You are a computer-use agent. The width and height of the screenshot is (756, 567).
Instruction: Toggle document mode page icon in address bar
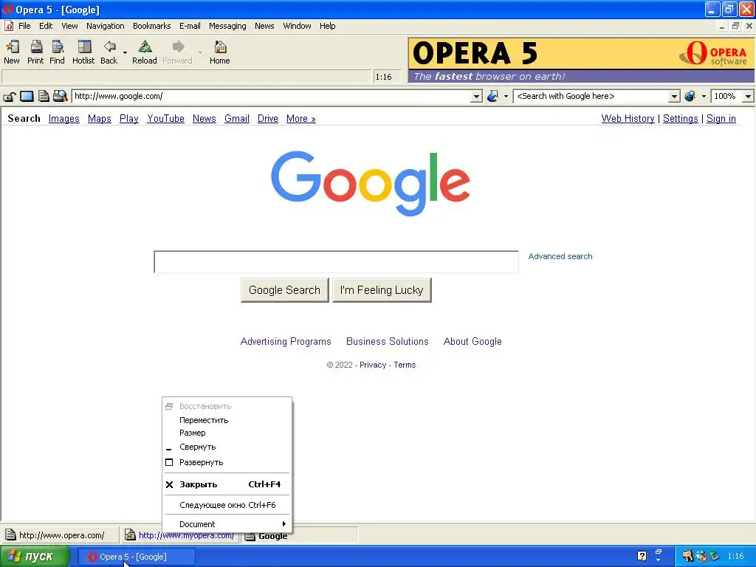pos(44,97)
